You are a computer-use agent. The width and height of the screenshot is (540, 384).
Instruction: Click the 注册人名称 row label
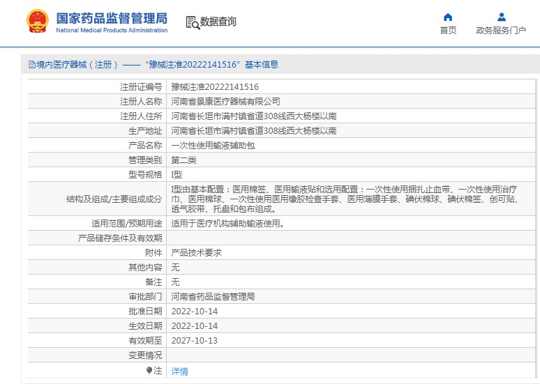[141, 102]
